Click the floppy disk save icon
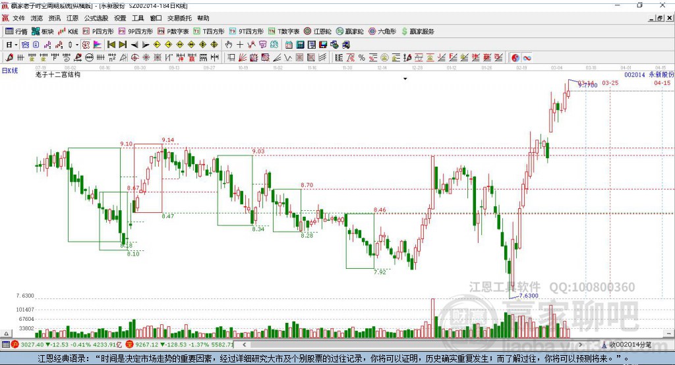Screen dimensions: 675x365 [x=323, y=44]
